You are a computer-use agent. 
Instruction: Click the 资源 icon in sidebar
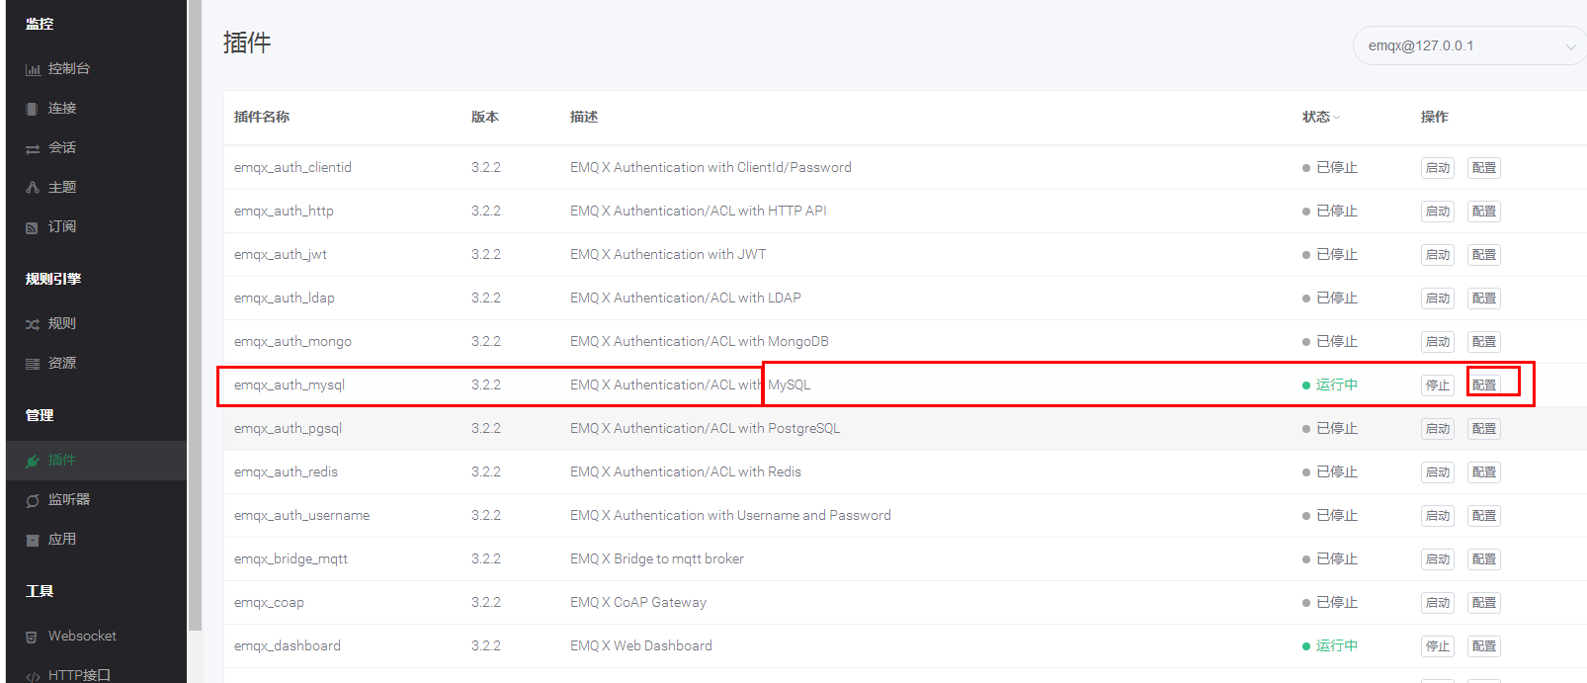tap(33, 364)
